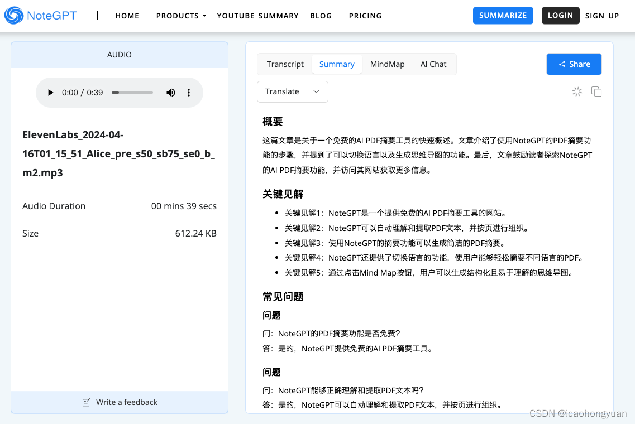
Task: Click the feedback pencil icon
Action: [86, 402]
